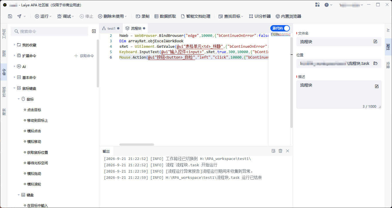Open the folder icon in the 位置 field
This screenshot has width=392, height=208.
[375, 63]
